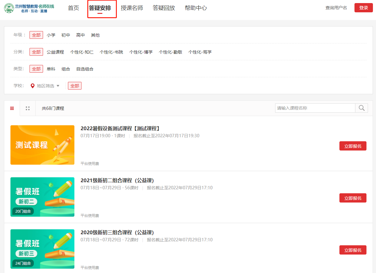
Task: Focus the course name search field
Action: point(315,108)
